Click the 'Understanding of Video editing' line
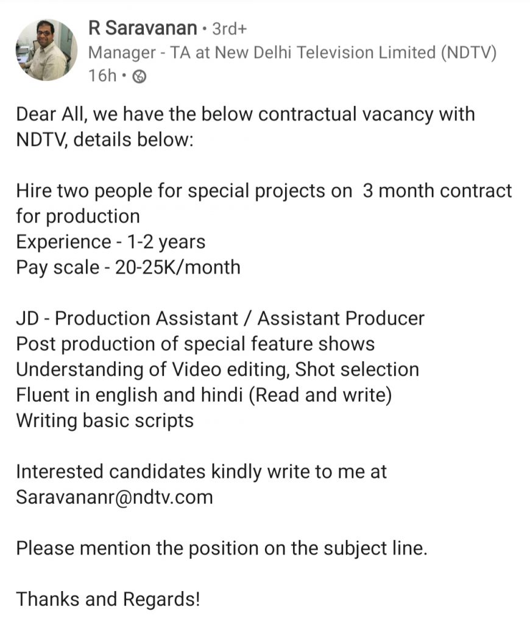This screenshot has width=530, height=624. pos(217,369)
